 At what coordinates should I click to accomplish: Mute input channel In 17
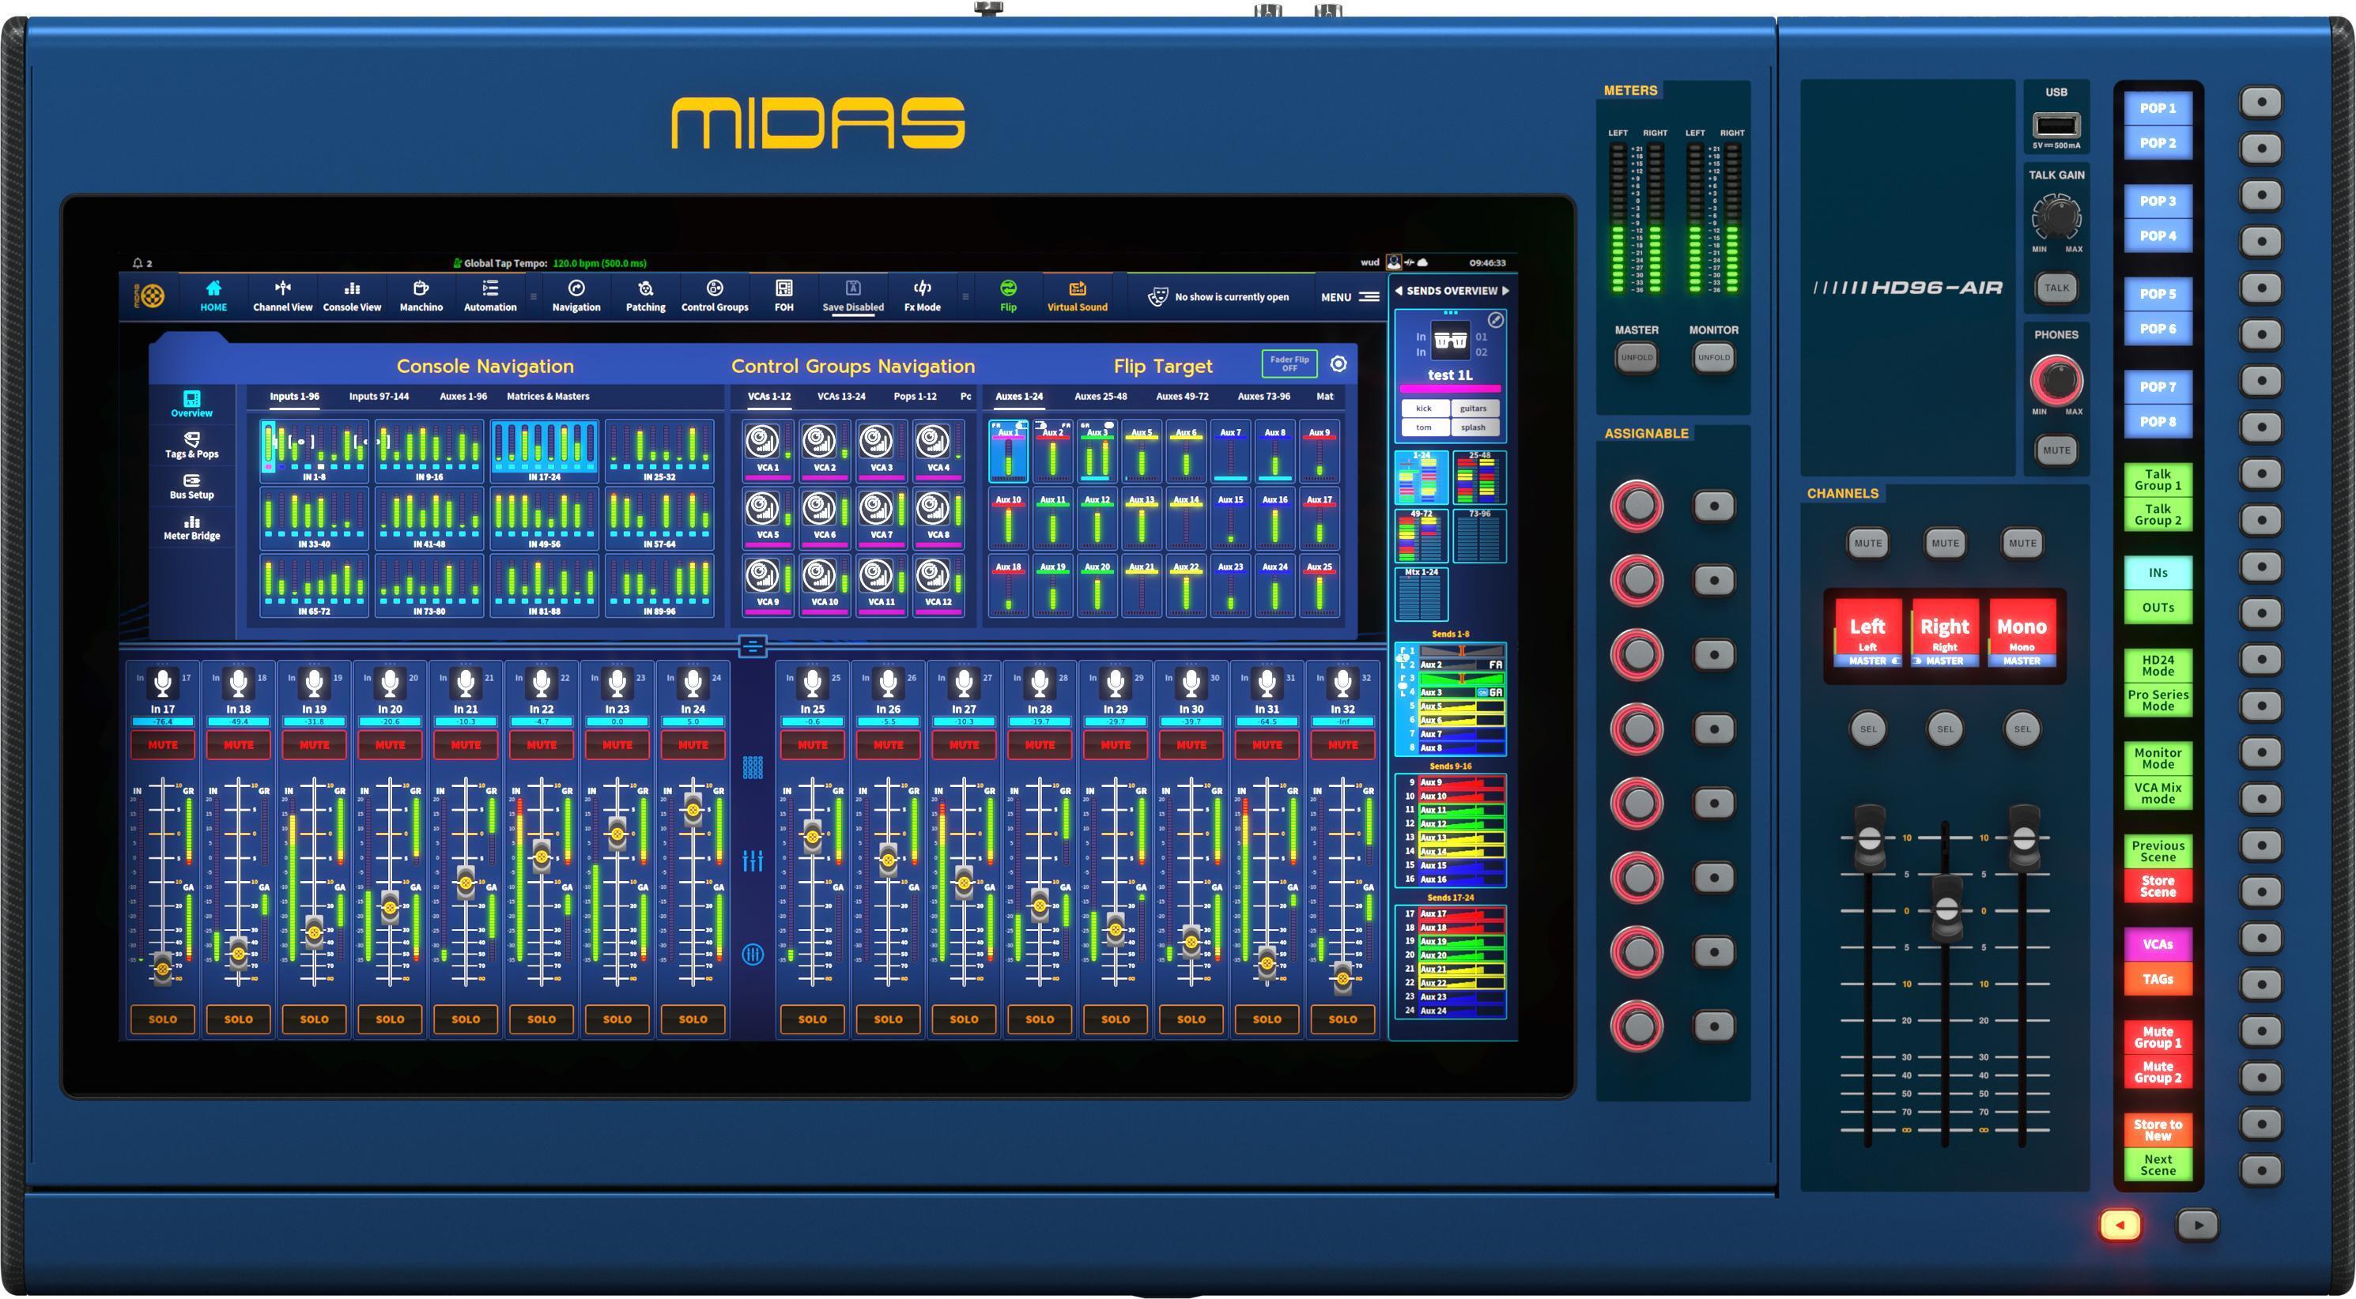pos(163,744)
